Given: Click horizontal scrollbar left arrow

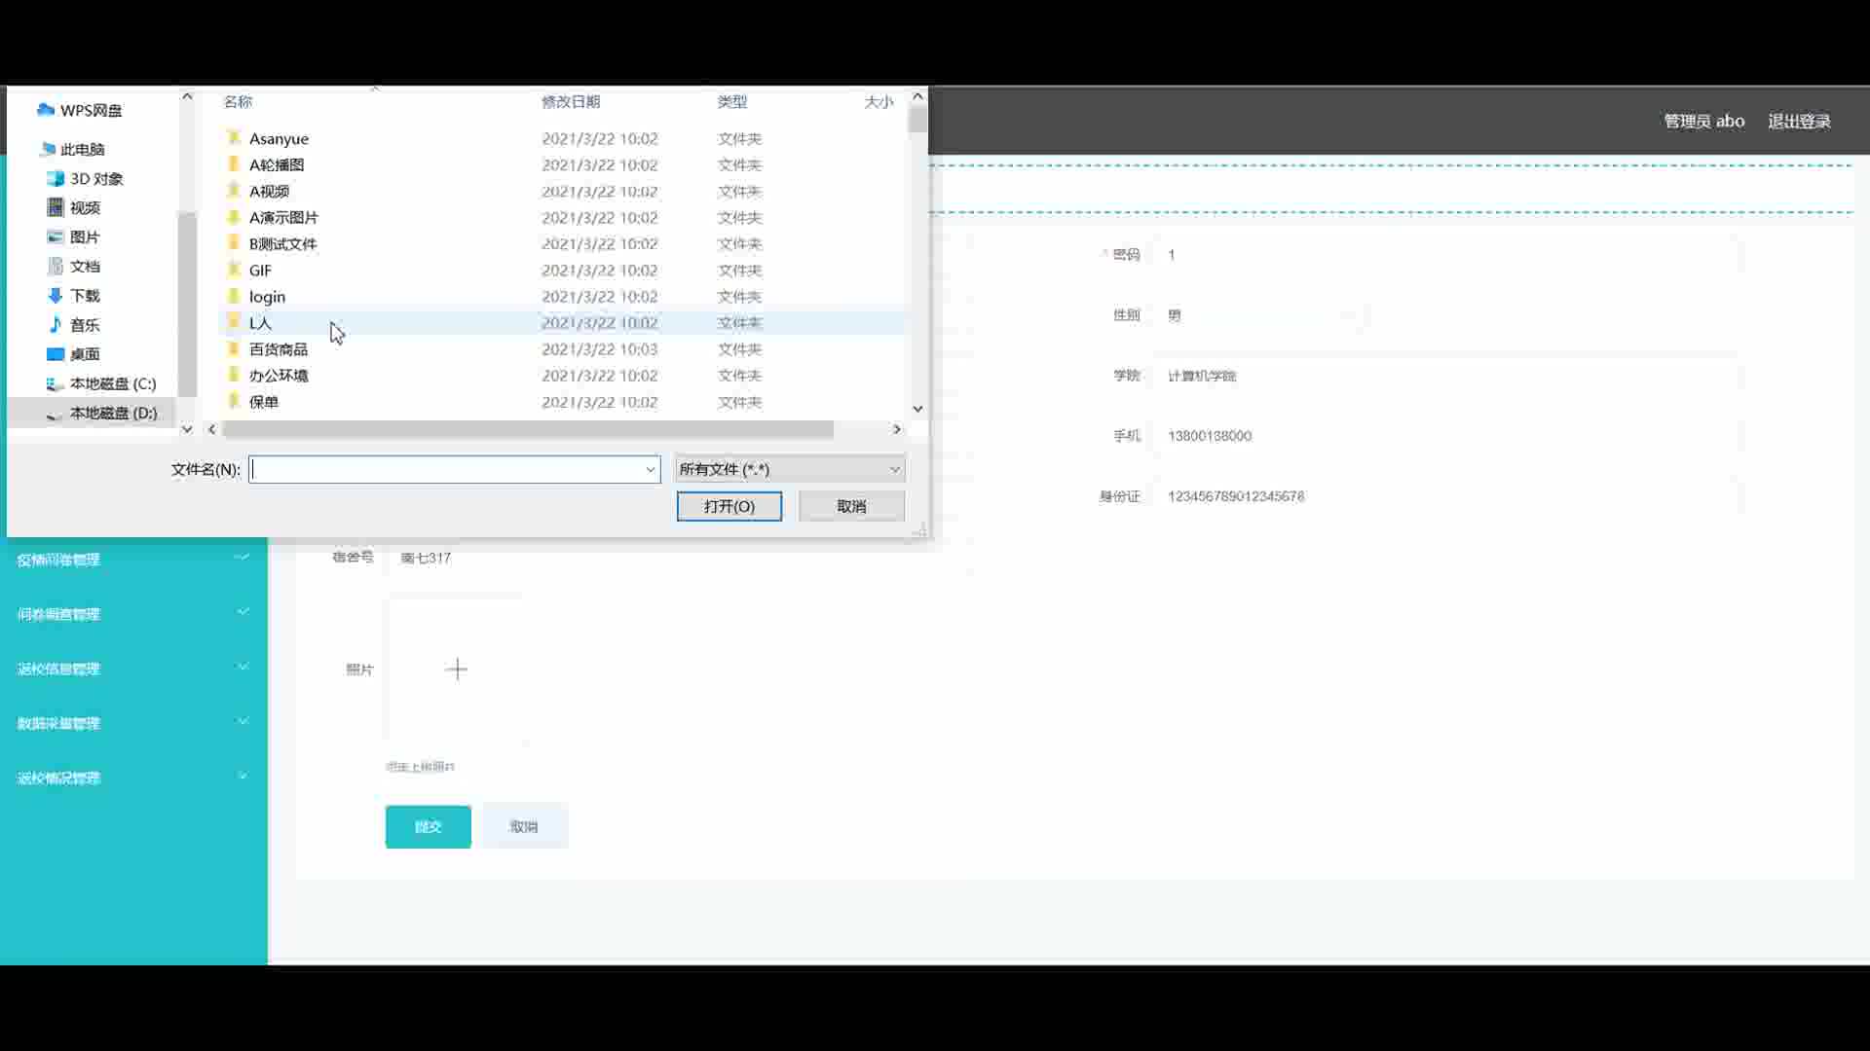Looking at the screenshot, I should point(212,429).
